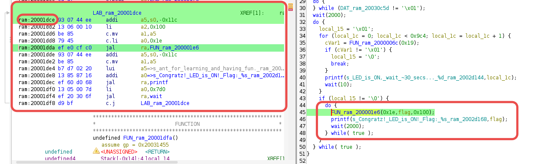Viewport: 548px width, 164px height.
Task: Select address ram:20001dec in the listing
Action: coord(37,82)
